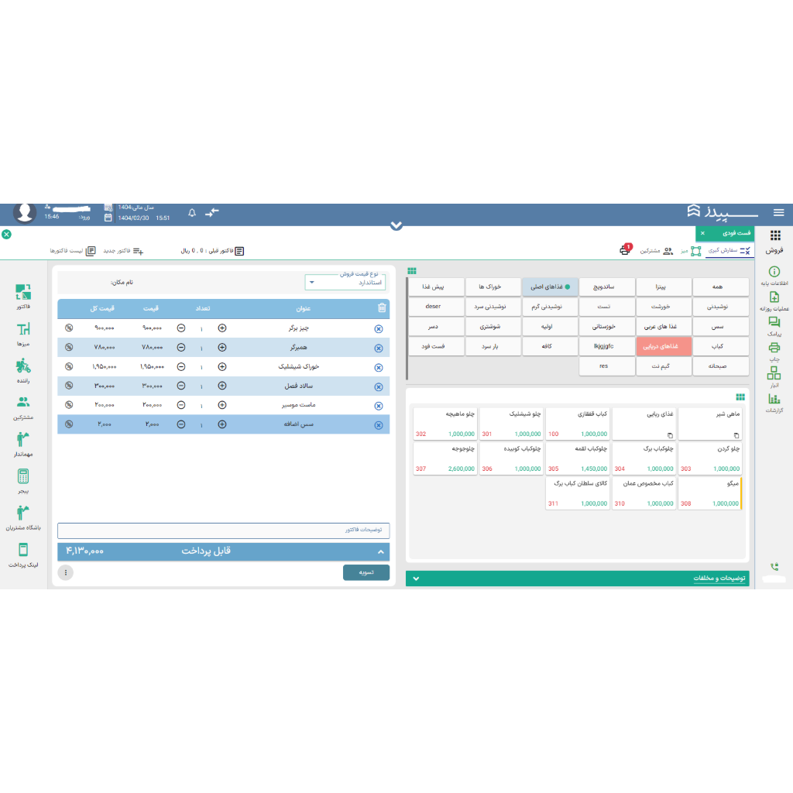The image size is (793, 793).
Task: Increase quantity of چیز برگر
Action: pos(222,328)
